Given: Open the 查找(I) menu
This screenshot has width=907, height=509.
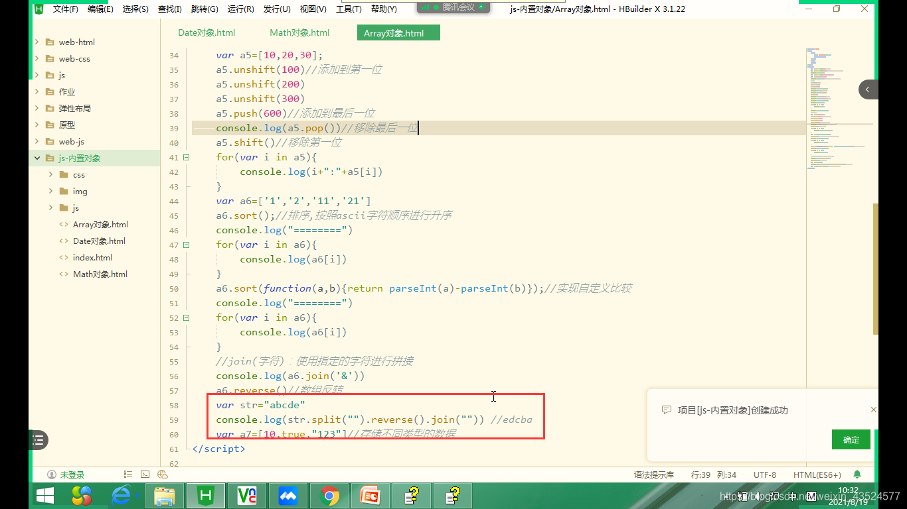Looking at the screenshot, I should pyautogui.click(x=170, y=9).
